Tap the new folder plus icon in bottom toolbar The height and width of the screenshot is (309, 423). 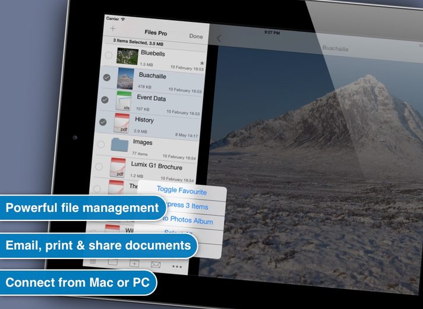[x=134, y=263]
